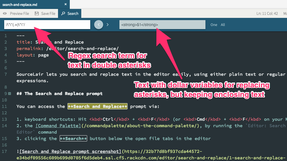Image resolution: width=287 pixels, height=161 pixels.
Task: Focus the strong-tag replacement field
Action: pyautogui.click(x=162, y=25)
